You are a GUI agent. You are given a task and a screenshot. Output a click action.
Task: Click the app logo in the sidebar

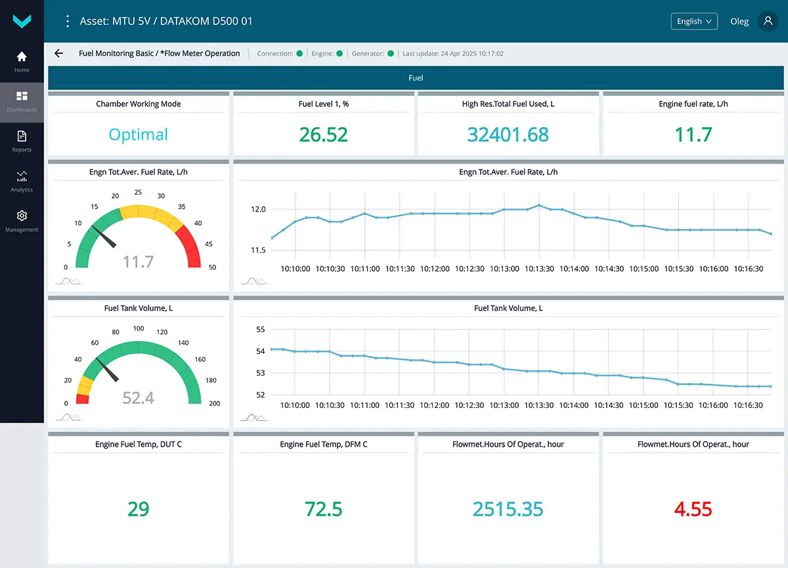[x=22, y=22]
